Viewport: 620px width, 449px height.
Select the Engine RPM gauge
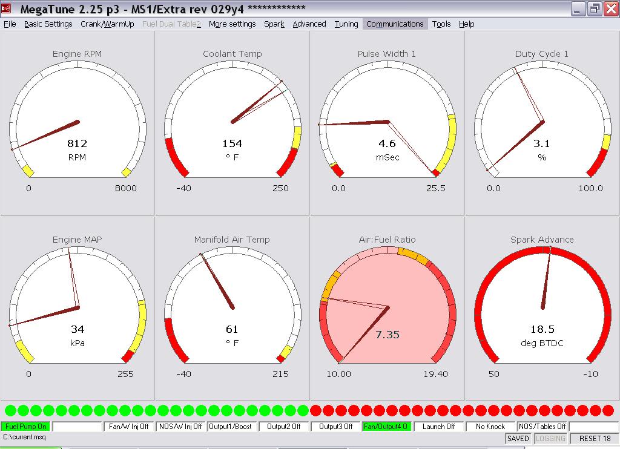pyautogui.click(x=77, y=123)
